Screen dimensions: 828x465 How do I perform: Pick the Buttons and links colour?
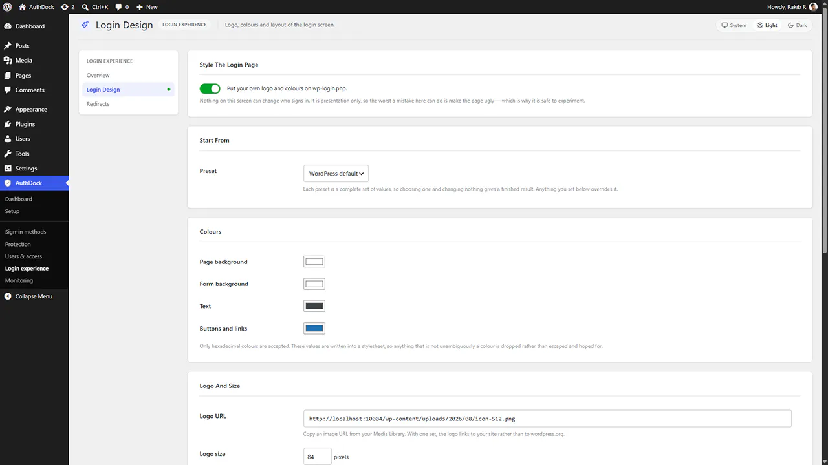coord(314,329)
